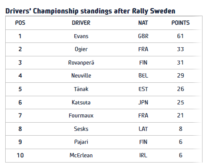Click the DRIVER column header
Image resolution: width=206 pixels, height=166 pixels.
(81, 23)
